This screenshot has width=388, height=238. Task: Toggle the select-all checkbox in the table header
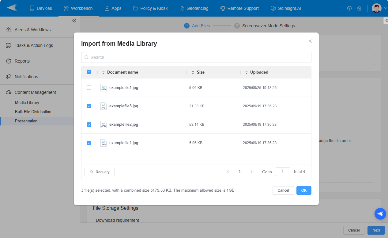click(89, 71)
